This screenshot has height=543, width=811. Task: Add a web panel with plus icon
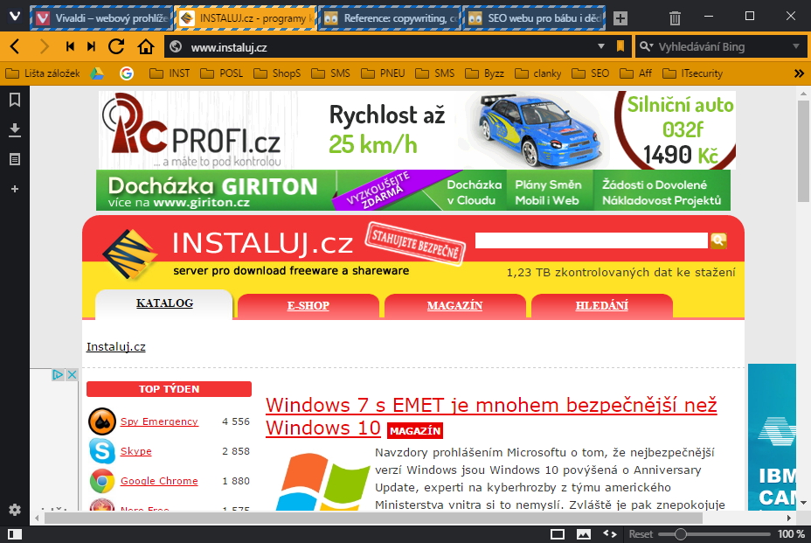(x=15, y=189)
